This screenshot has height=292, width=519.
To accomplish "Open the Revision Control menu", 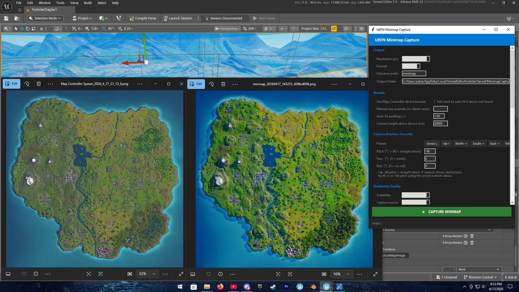I will (x=481, y=277).
